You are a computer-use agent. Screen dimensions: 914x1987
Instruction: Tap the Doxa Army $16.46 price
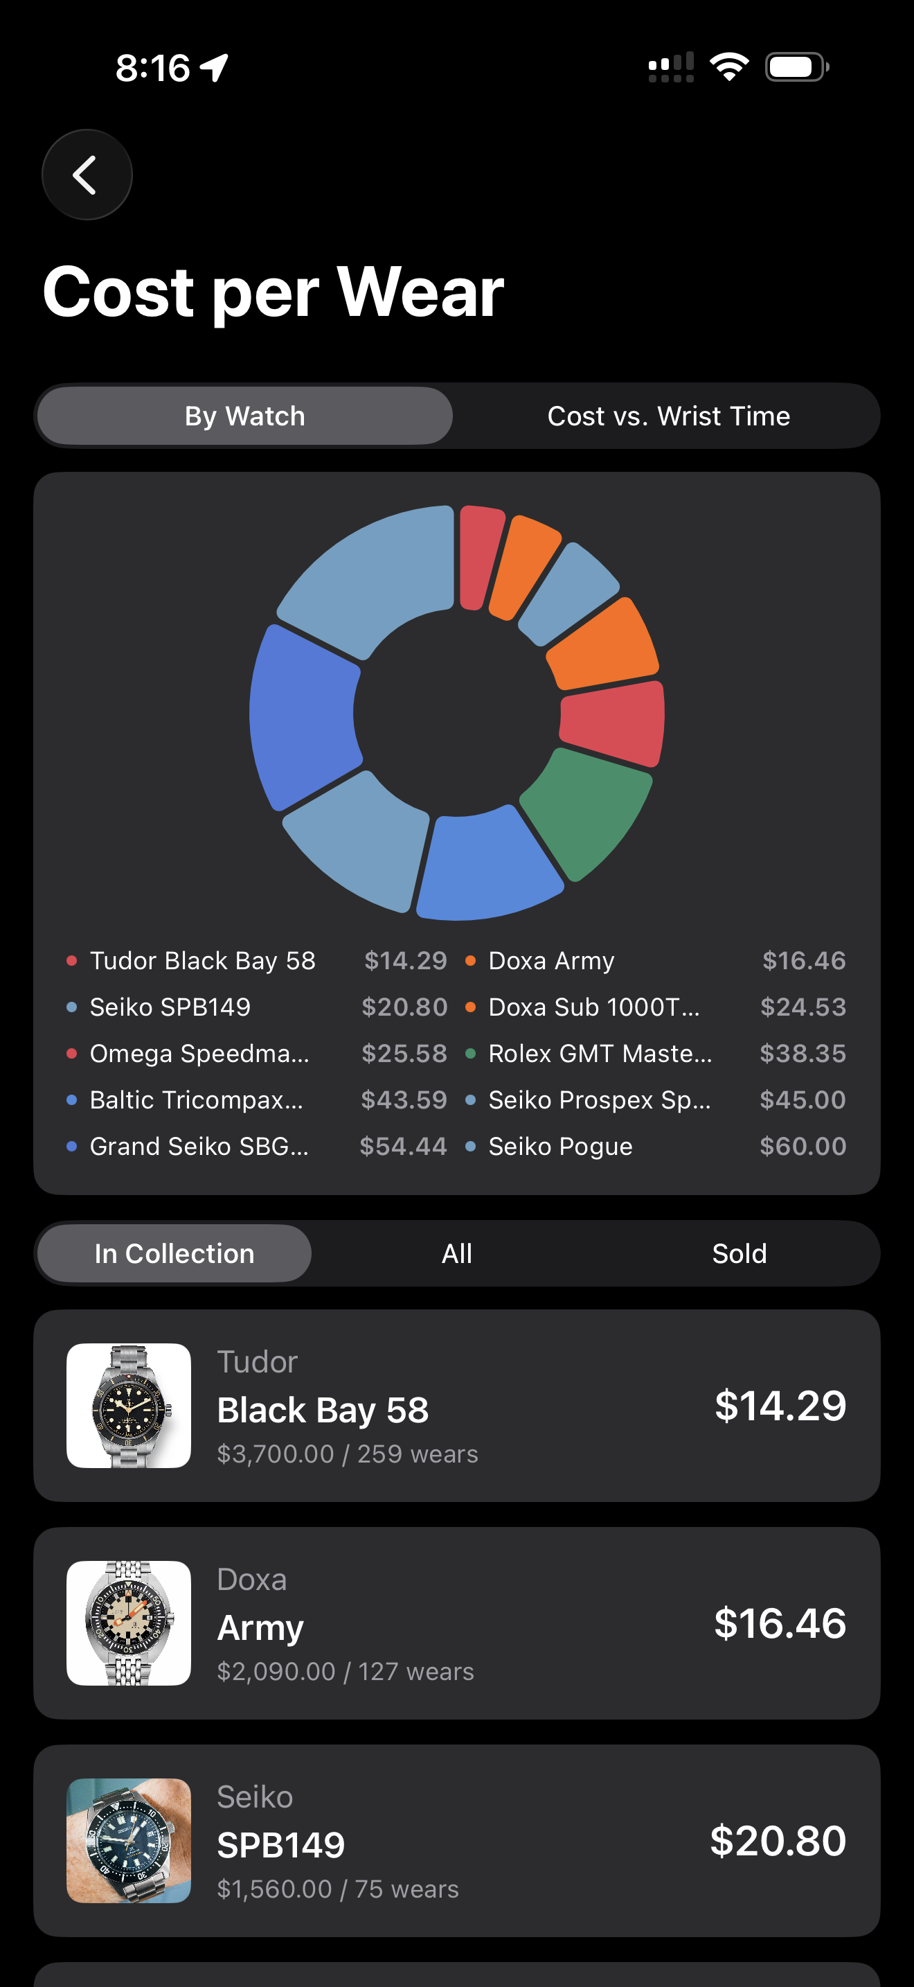coord(780,1623)
